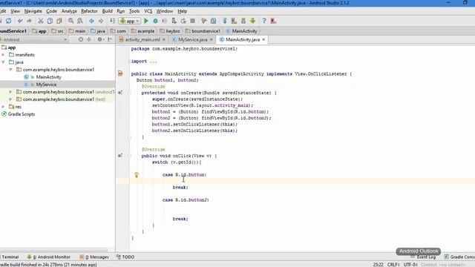Expand the manifests folder
475x267 pixels.
3,55
